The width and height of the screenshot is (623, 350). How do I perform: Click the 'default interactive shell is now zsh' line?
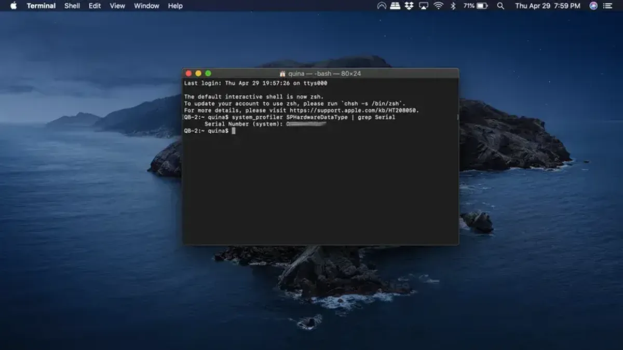tap(254, 97)
